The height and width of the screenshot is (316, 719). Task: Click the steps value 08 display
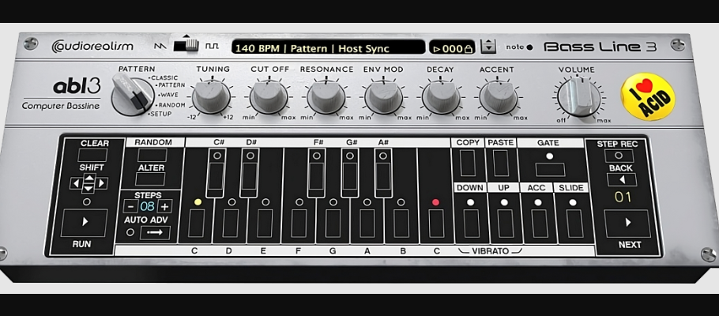point(147,206)
